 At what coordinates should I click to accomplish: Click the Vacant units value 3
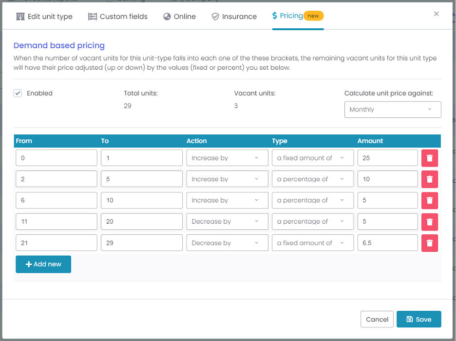coord(236,106)
